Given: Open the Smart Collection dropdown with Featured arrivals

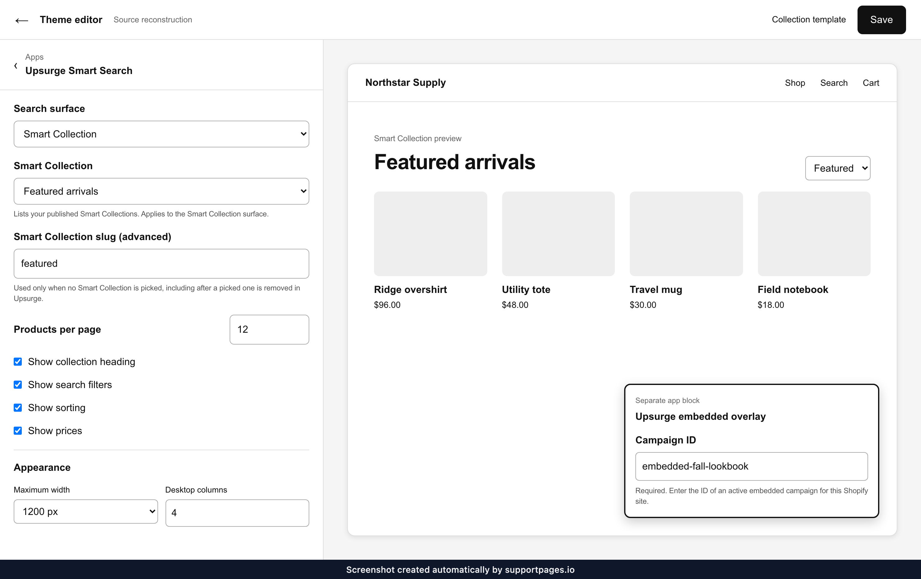Looking at the screenshot, I should [161, 191].
